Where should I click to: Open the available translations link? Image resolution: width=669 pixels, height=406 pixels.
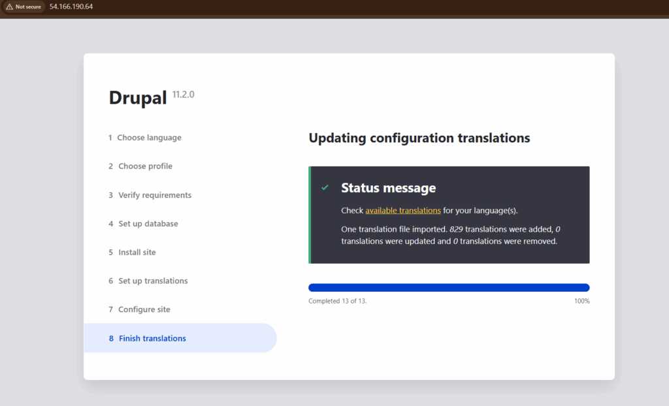coord(402,210)
